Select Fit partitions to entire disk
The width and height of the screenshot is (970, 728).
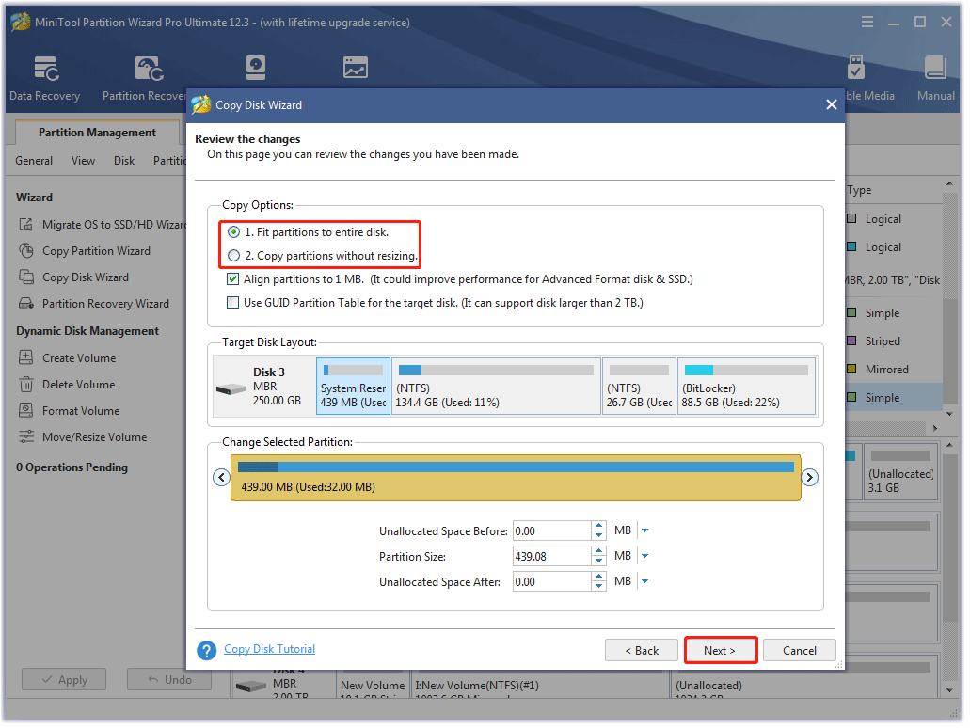(x=234, y=232)
